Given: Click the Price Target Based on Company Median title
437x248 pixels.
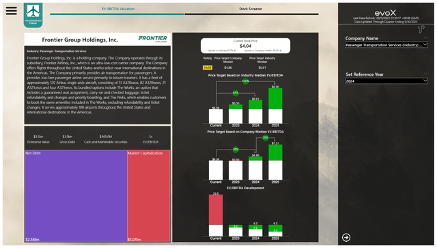Looking at the screenshot, I should 246,132.
